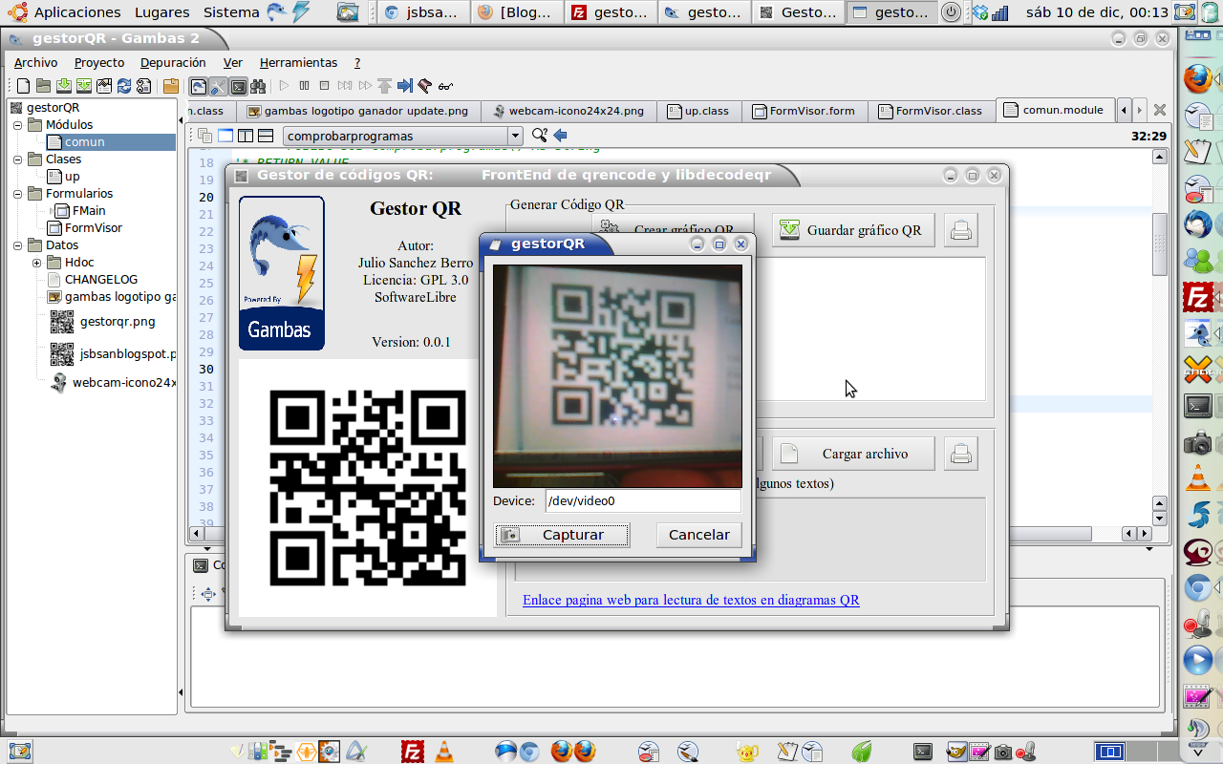Open the Depuración menu

pos(173,63)
